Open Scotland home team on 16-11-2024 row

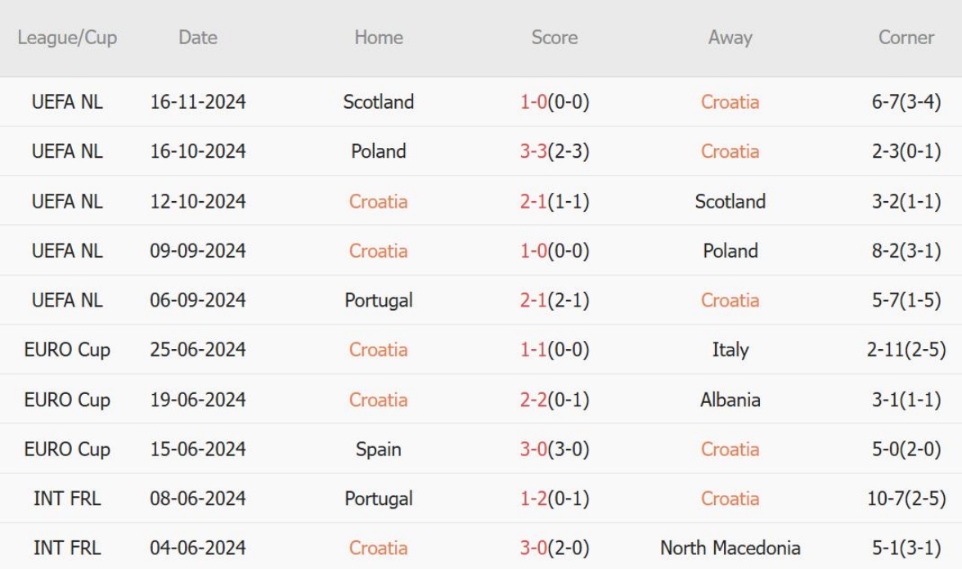[x=378, y=102]
